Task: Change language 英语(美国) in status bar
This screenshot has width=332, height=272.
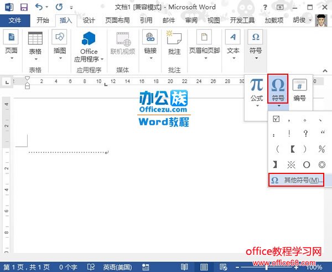Action: point(117,267)
